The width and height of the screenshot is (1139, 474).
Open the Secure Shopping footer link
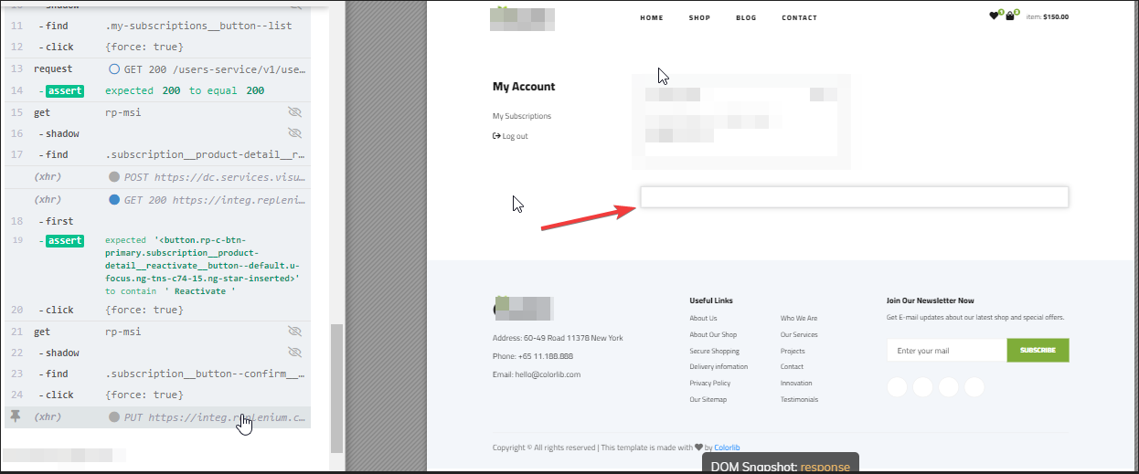pos(715,351)
